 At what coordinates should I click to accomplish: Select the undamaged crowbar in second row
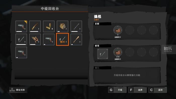21,39
